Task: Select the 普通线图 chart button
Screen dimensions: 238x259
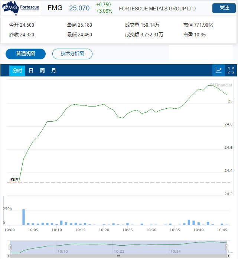Action: pos(26,54)
